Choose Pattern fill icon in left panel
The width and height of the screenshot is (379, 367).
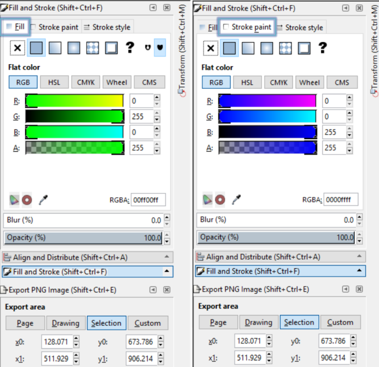coord(92,48)
